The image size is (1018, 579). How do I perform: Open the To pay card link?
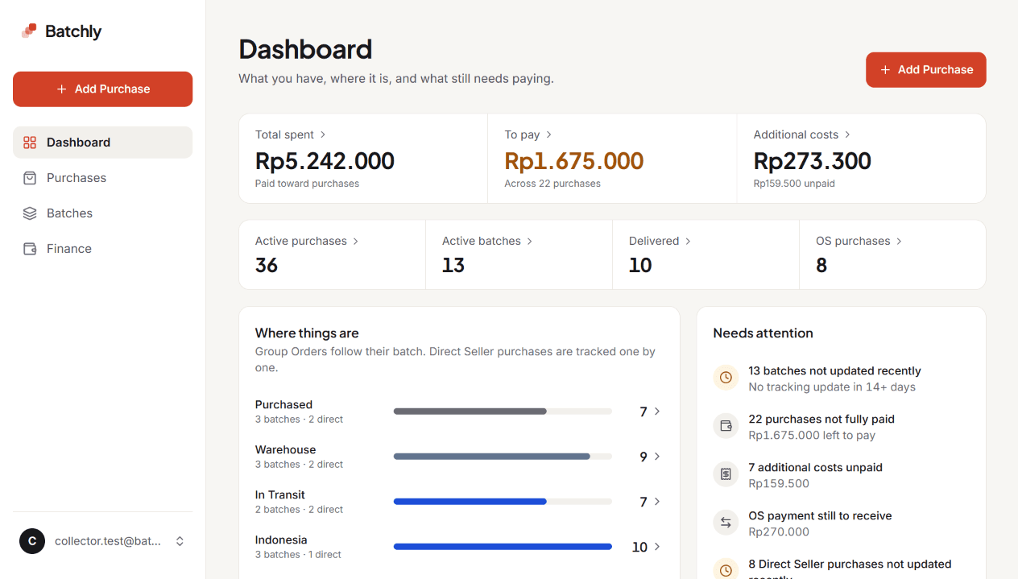click(x=612, y=159)
